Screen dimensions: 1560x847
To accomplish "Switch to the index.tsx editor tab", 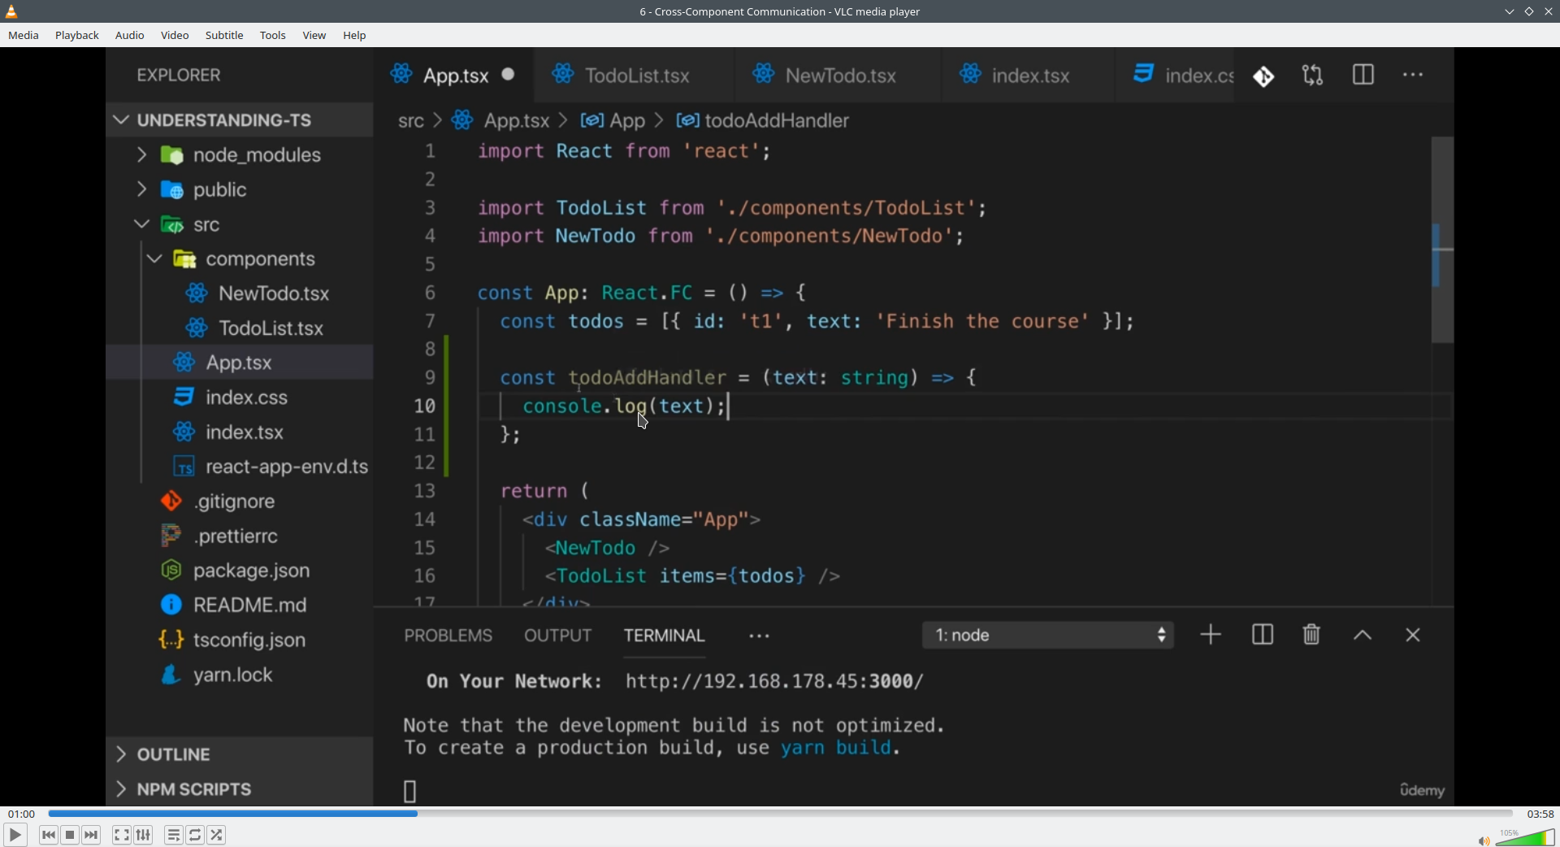I will click(1029, 76).
